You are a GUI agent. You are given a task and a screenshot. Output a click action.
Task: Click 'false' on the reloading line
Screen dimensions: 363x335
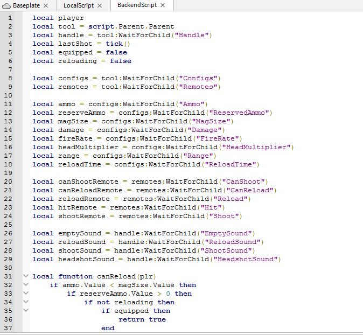tap(121, 61)
